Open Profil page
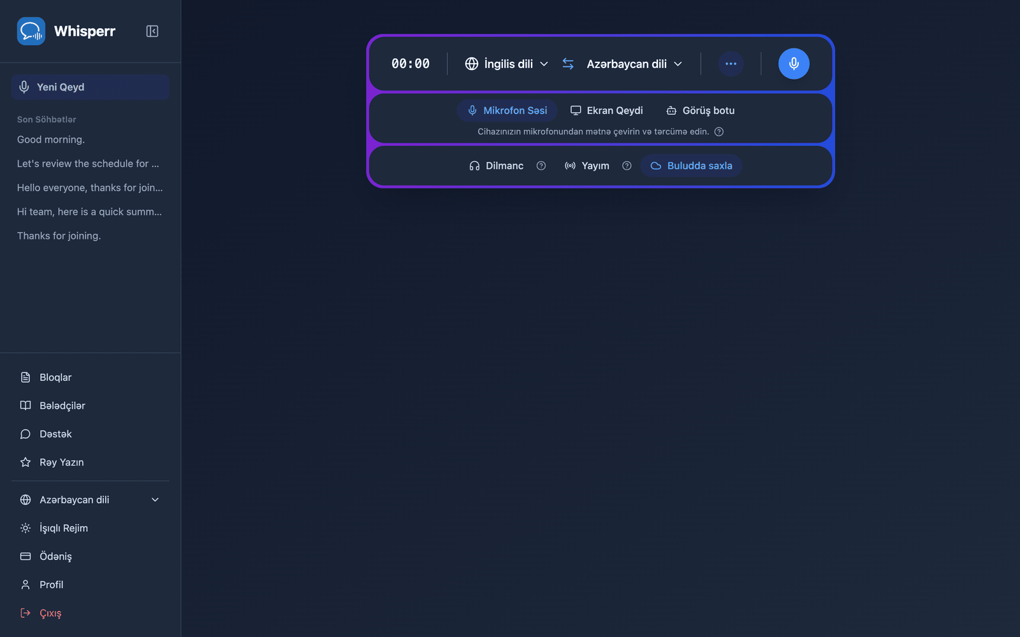The width and height of the screenshot is (1020, 637). tap(90, 585)
